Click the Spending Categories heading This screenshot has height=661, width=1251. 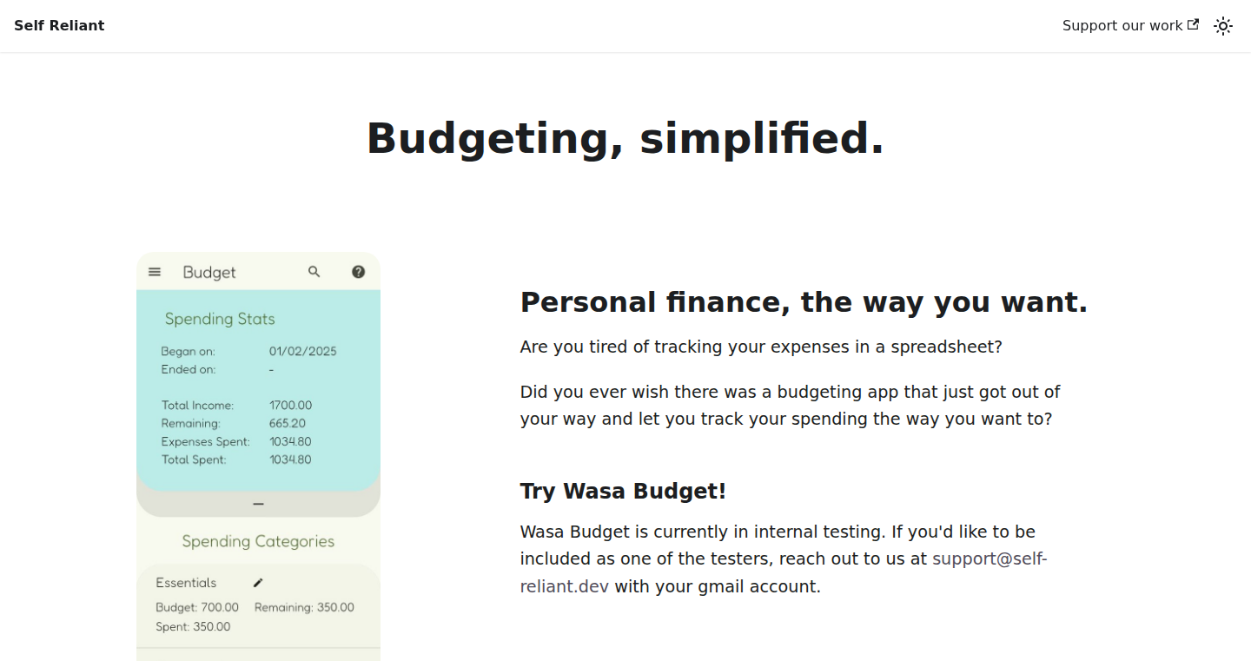click(x=258, y=541)
